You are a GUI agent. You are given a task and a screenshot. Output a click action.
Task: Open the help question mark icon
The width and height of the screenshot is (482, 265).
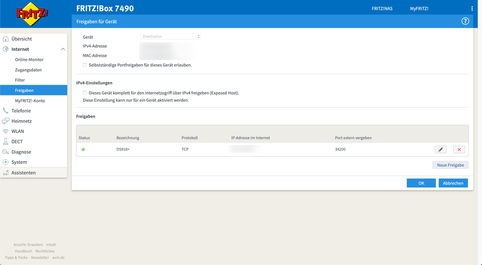tap(465, 21)
